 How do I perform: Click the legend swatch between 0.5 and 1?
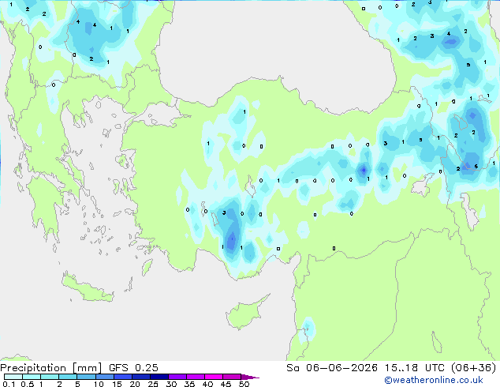(x=32, y=377)
